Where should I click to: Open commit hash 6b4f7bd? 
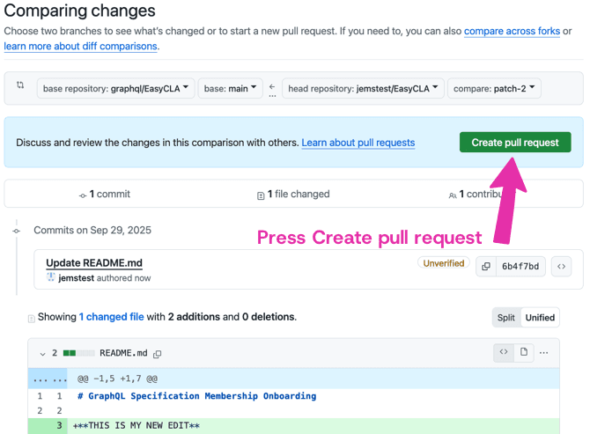tap(520, 266)
